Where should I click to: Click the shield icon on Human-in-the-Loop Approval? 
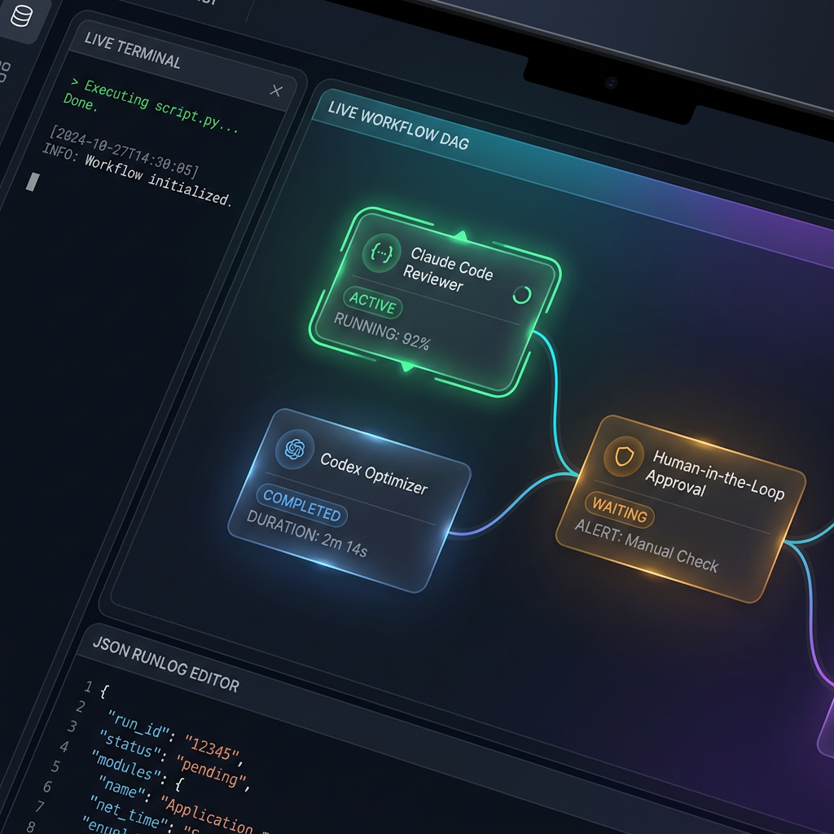[624, 456]
